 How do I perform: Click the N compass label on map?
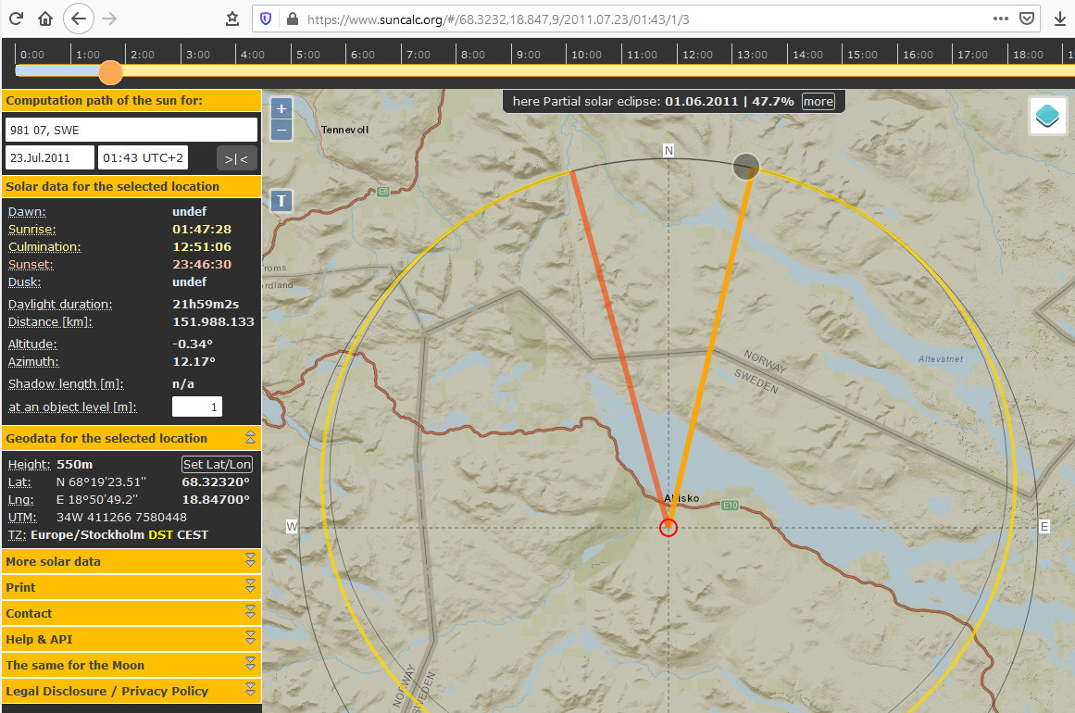669,150
